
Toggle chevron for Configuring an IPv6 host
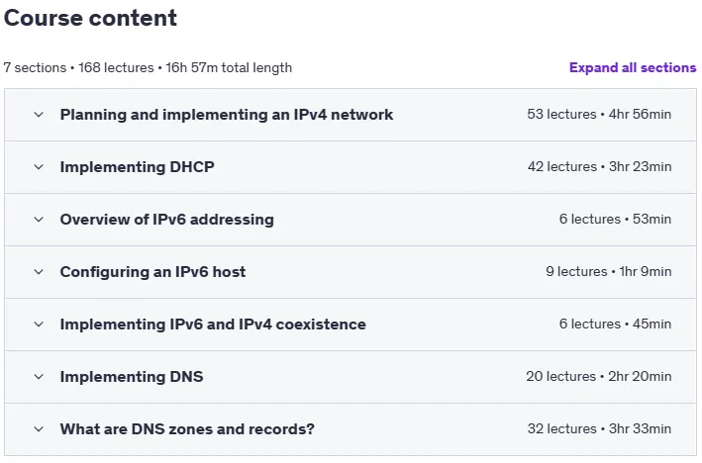tap(39, 271)
